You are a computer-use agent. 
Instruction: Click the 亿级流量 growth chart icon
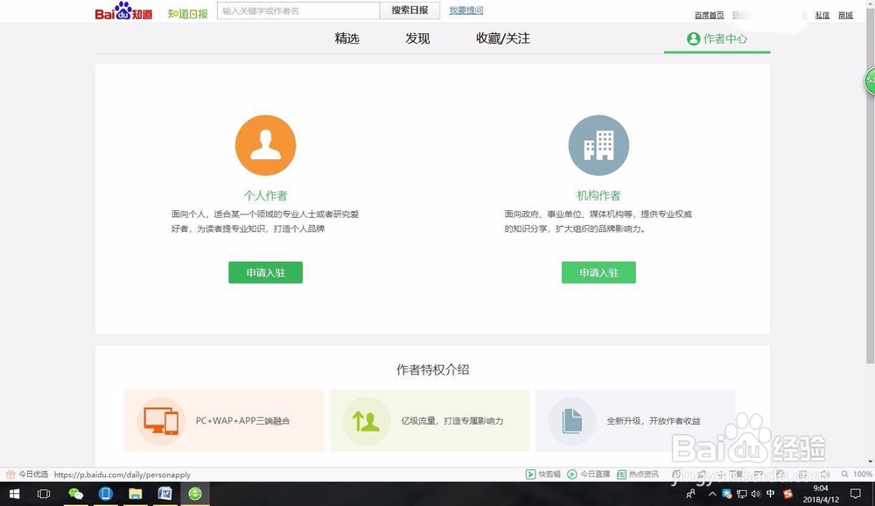click(366, 420)
